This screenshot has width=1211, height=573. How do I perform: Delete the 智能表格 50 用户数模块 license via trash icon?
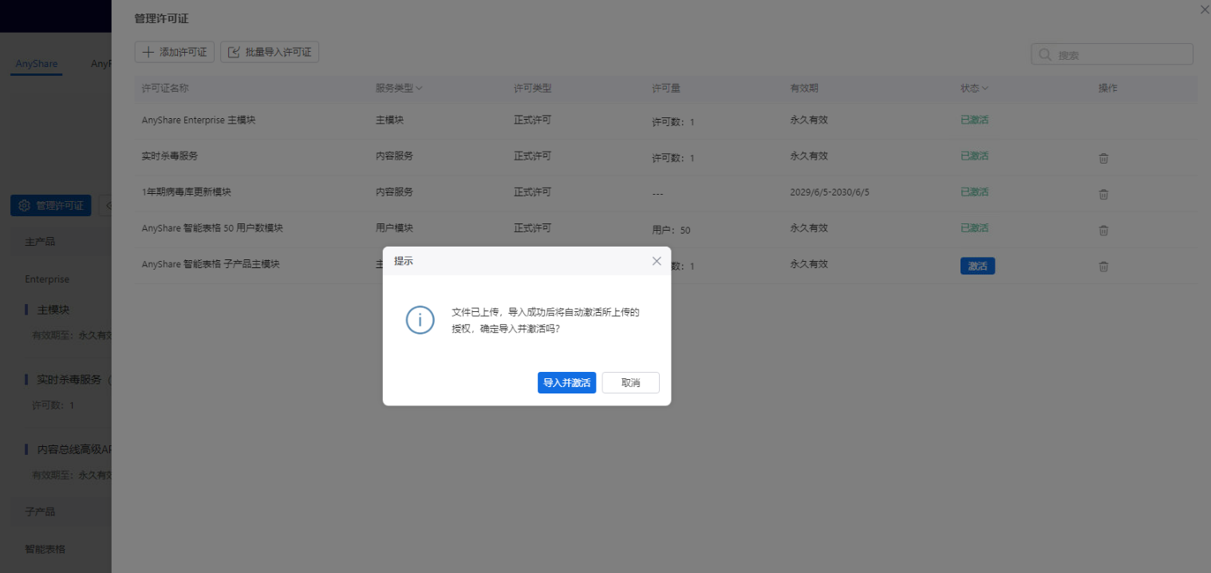click(1103, 231)
